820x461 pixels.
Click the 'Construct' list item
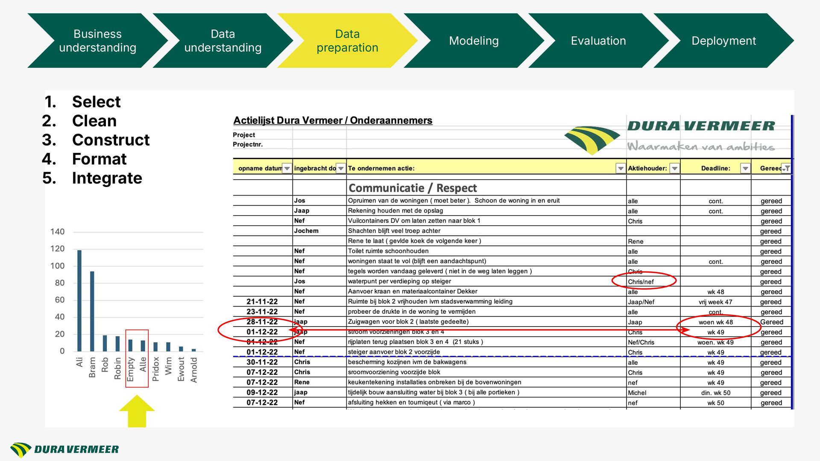(111, 140)
